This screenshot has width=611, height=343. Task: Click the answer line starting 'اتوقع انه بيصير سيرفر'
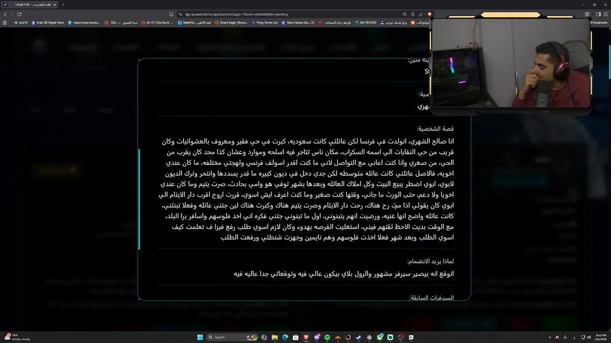(x=344, y=274)
